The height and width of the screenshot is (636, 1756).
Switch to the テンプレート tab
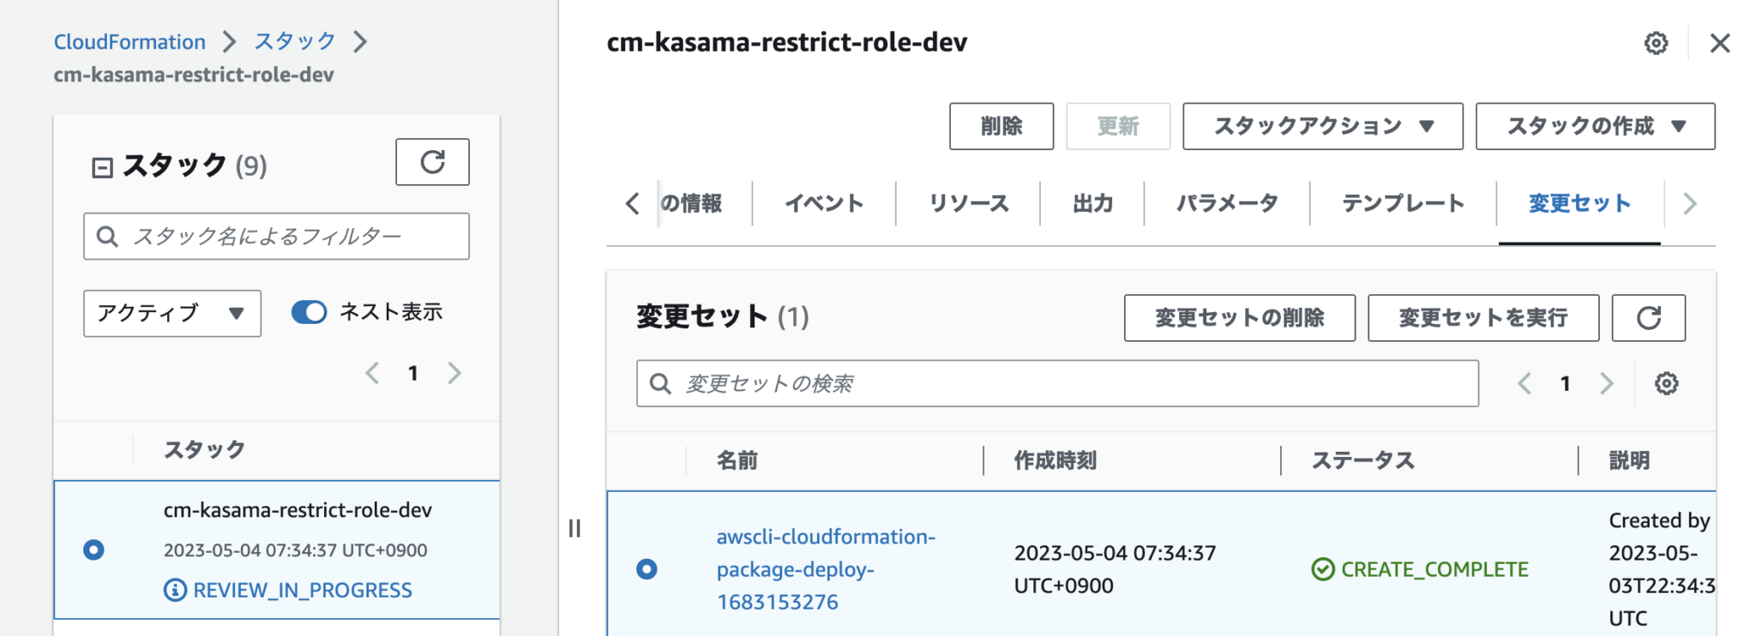tap(1404, 203)
